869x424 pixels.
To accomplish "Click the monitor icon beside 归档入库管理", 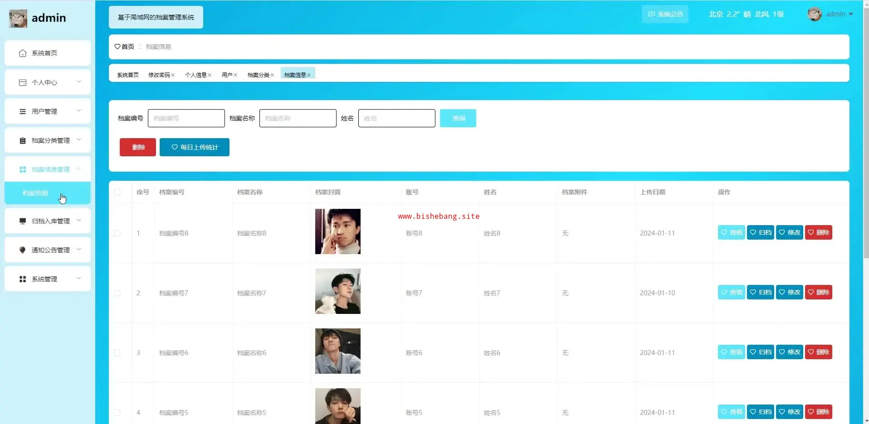I will coord(23,221).
